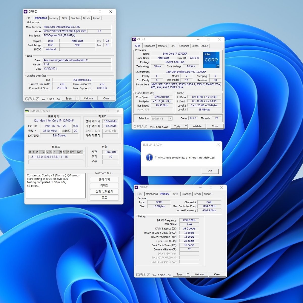This screenshot has width=303, height=303.
Task: Click test box 15 in the TM5 test row
Action: click(82, 152)
